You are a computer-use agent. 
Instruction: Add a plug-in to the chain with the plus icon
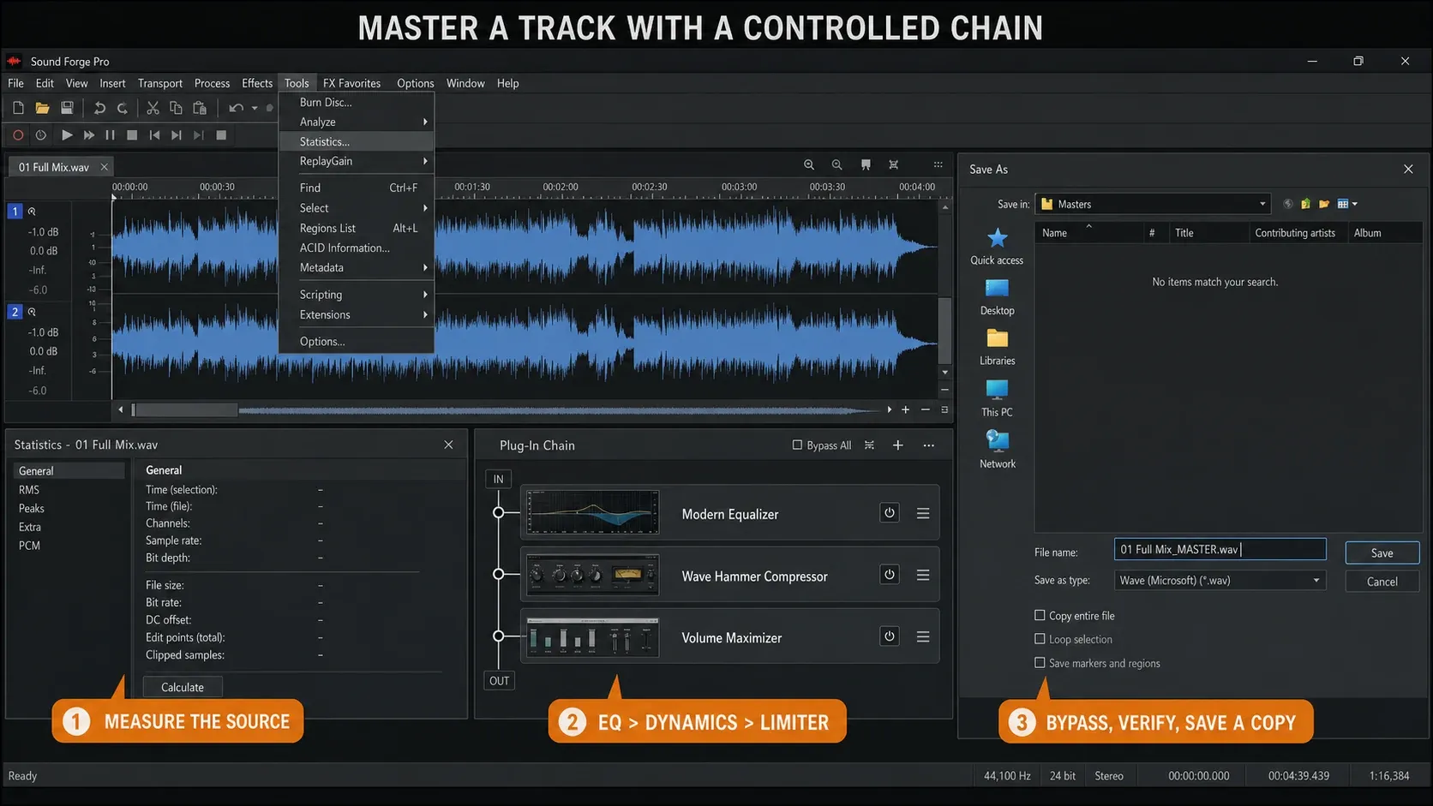point(897,445)
